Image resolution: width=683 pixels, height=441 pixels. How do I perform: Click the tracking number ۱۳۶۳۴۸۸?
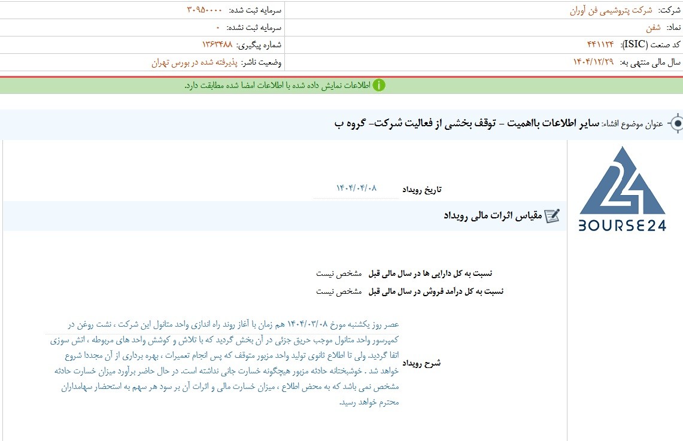click(x=217, y=44)
